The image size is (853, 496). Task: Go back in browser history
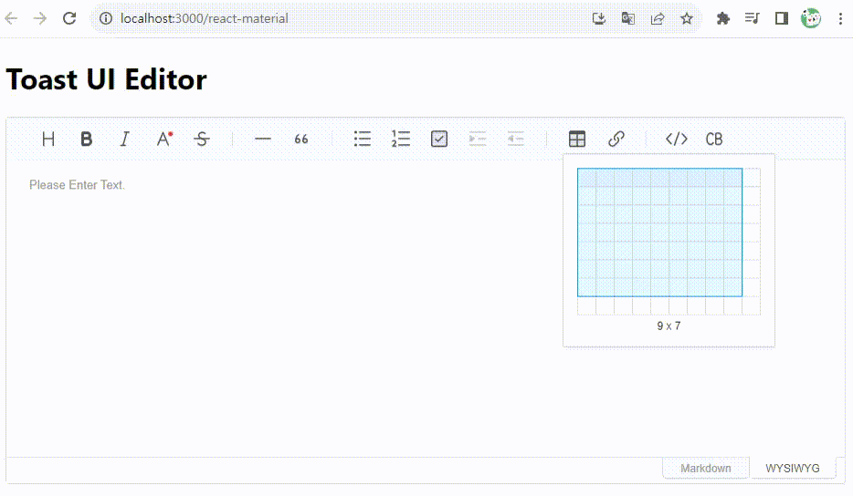pyautogui.click(x=11, y=18)
